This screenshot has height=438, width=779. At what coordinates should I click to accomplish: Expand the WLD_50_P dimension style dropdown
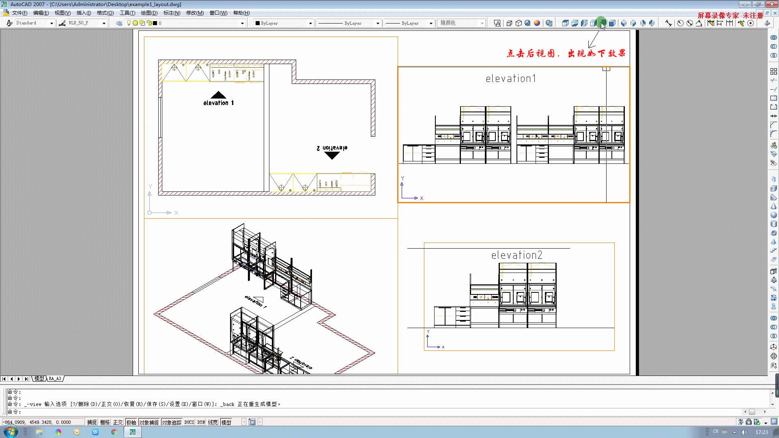[104, 23]
